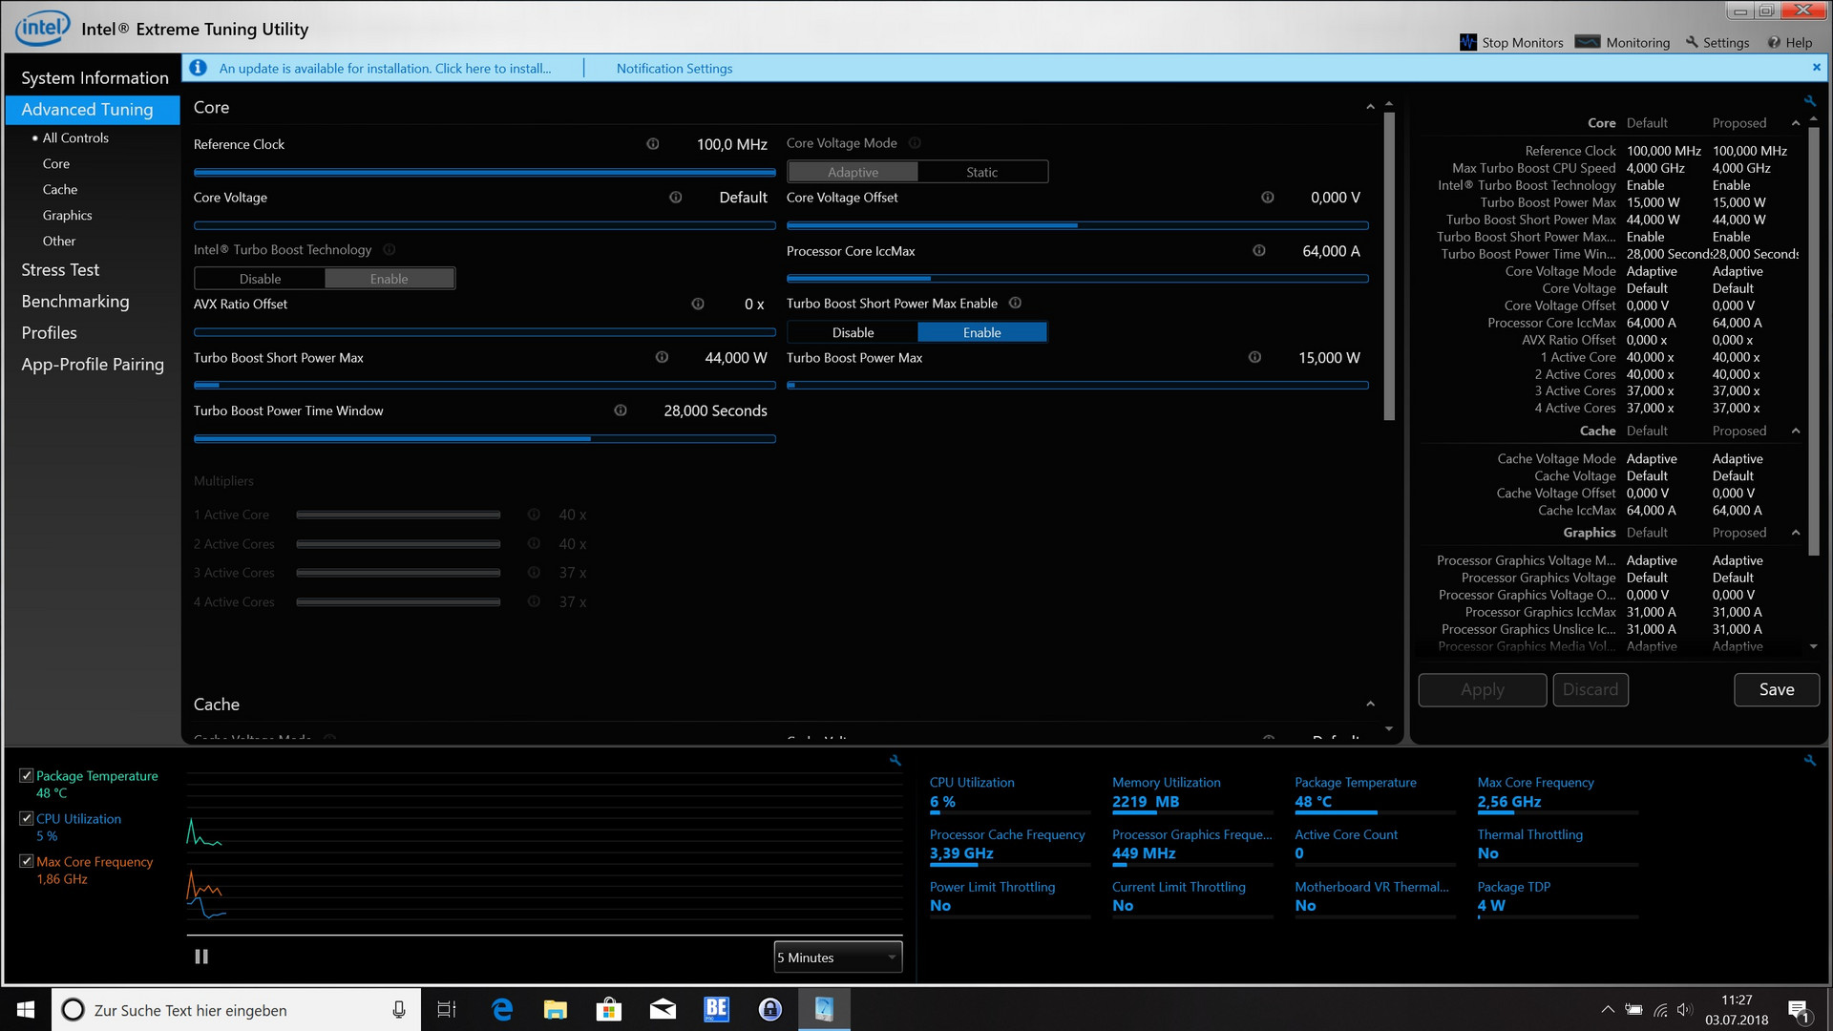
Task: Open Settings wrench icon in header
Action: click(1692, 42)
